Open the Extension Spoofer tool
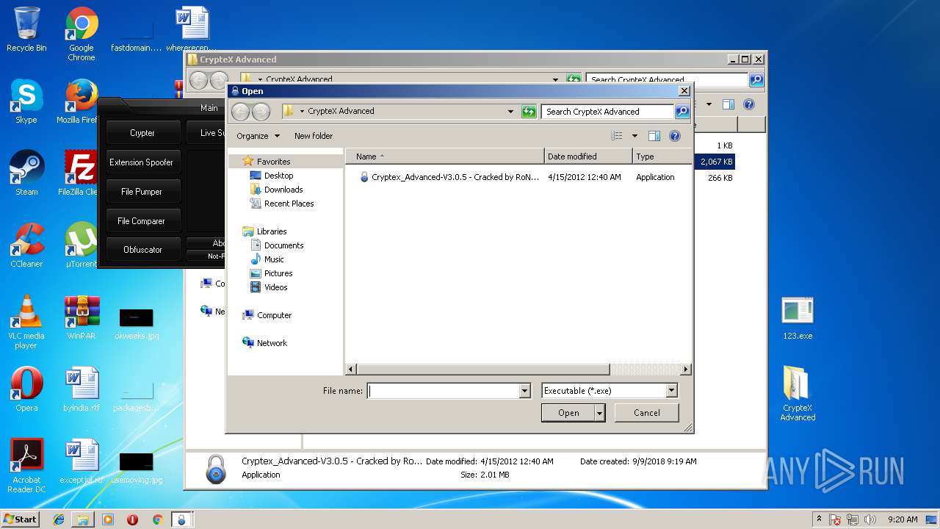 pos(142,162)
